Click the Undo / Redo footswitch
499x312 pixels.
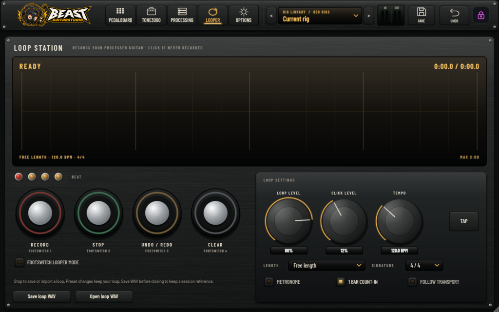pyautogui.click(x=157, y=213)
